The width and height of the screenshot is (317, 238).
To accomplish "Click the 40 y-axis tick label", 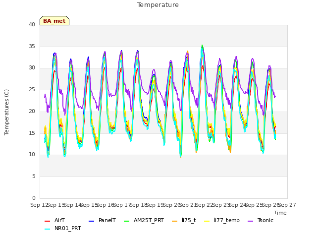I will (32, 24).
